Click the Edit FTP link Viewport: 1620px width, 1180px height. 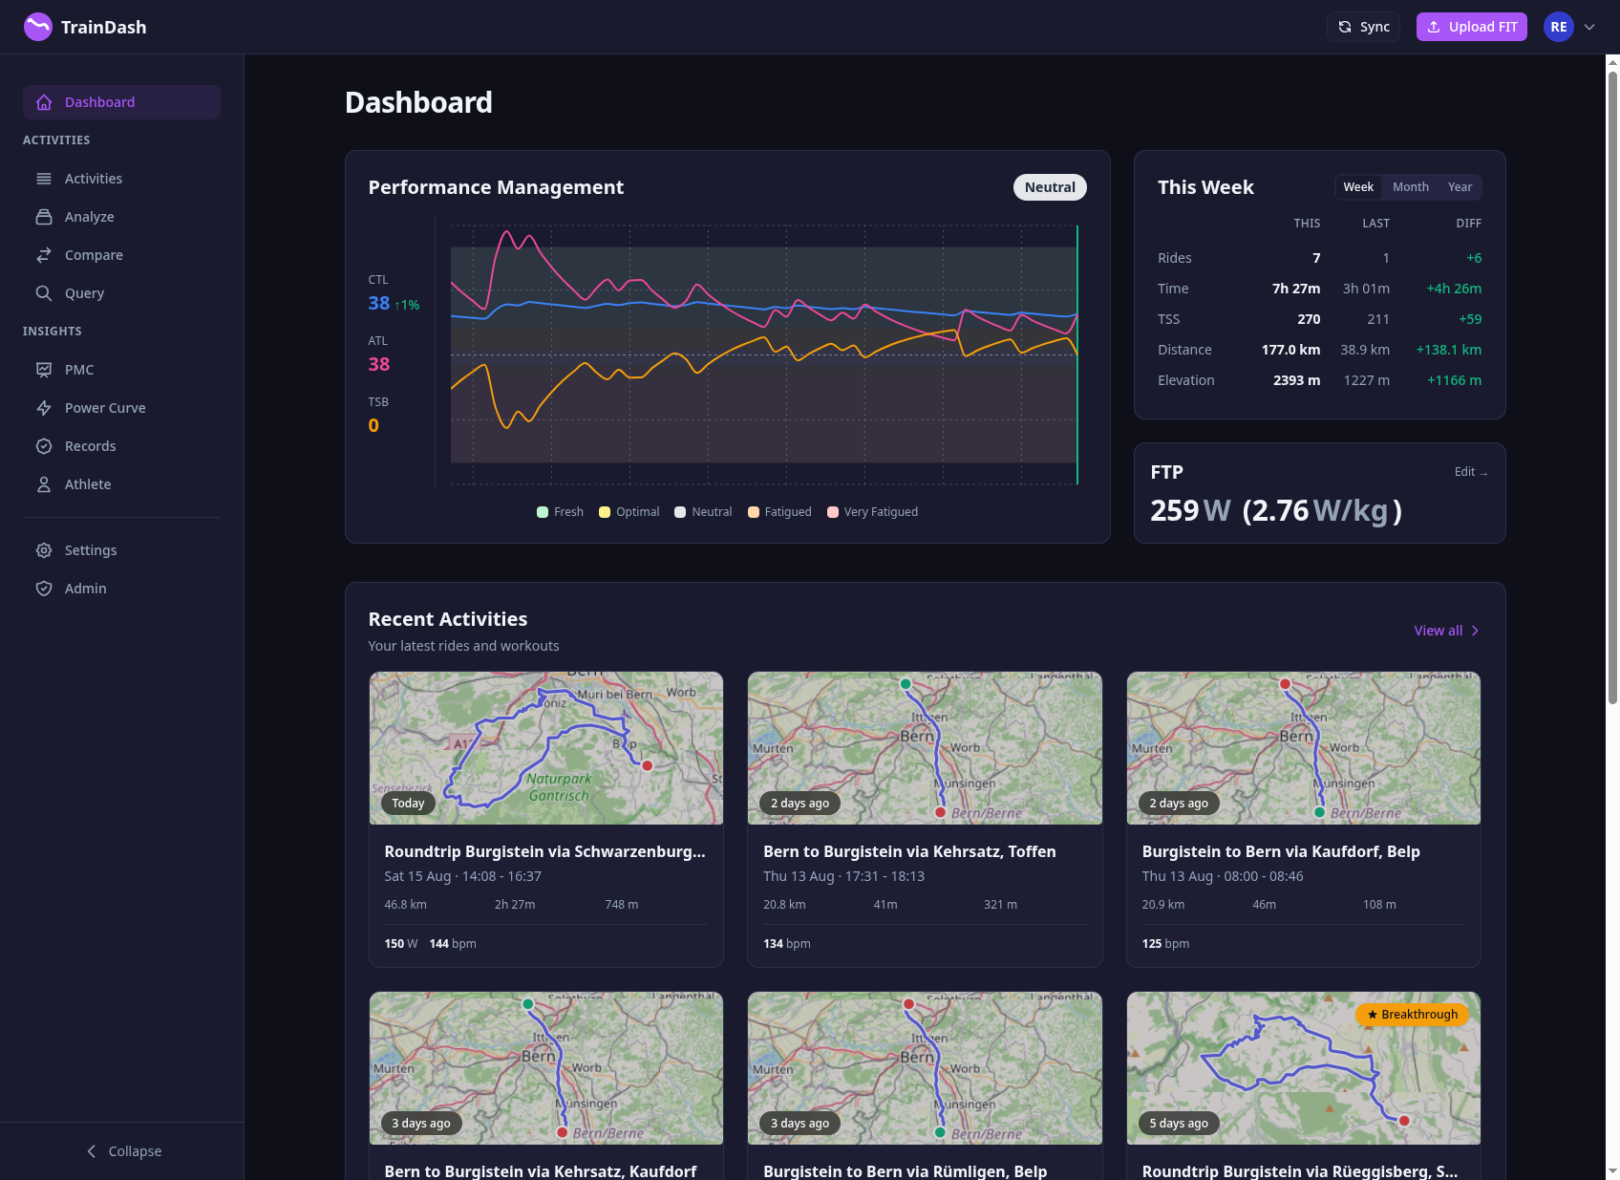[1471, 472]
